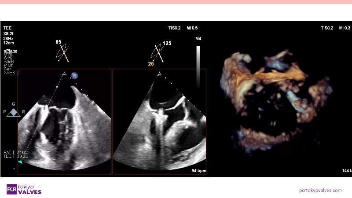
Task: Click the X8-2t transducer label
Action: tap(9, 33)
